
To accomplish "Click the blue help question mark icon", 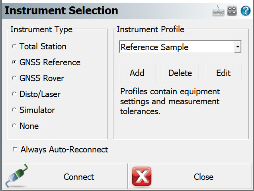I will click(x=245, y=11).
